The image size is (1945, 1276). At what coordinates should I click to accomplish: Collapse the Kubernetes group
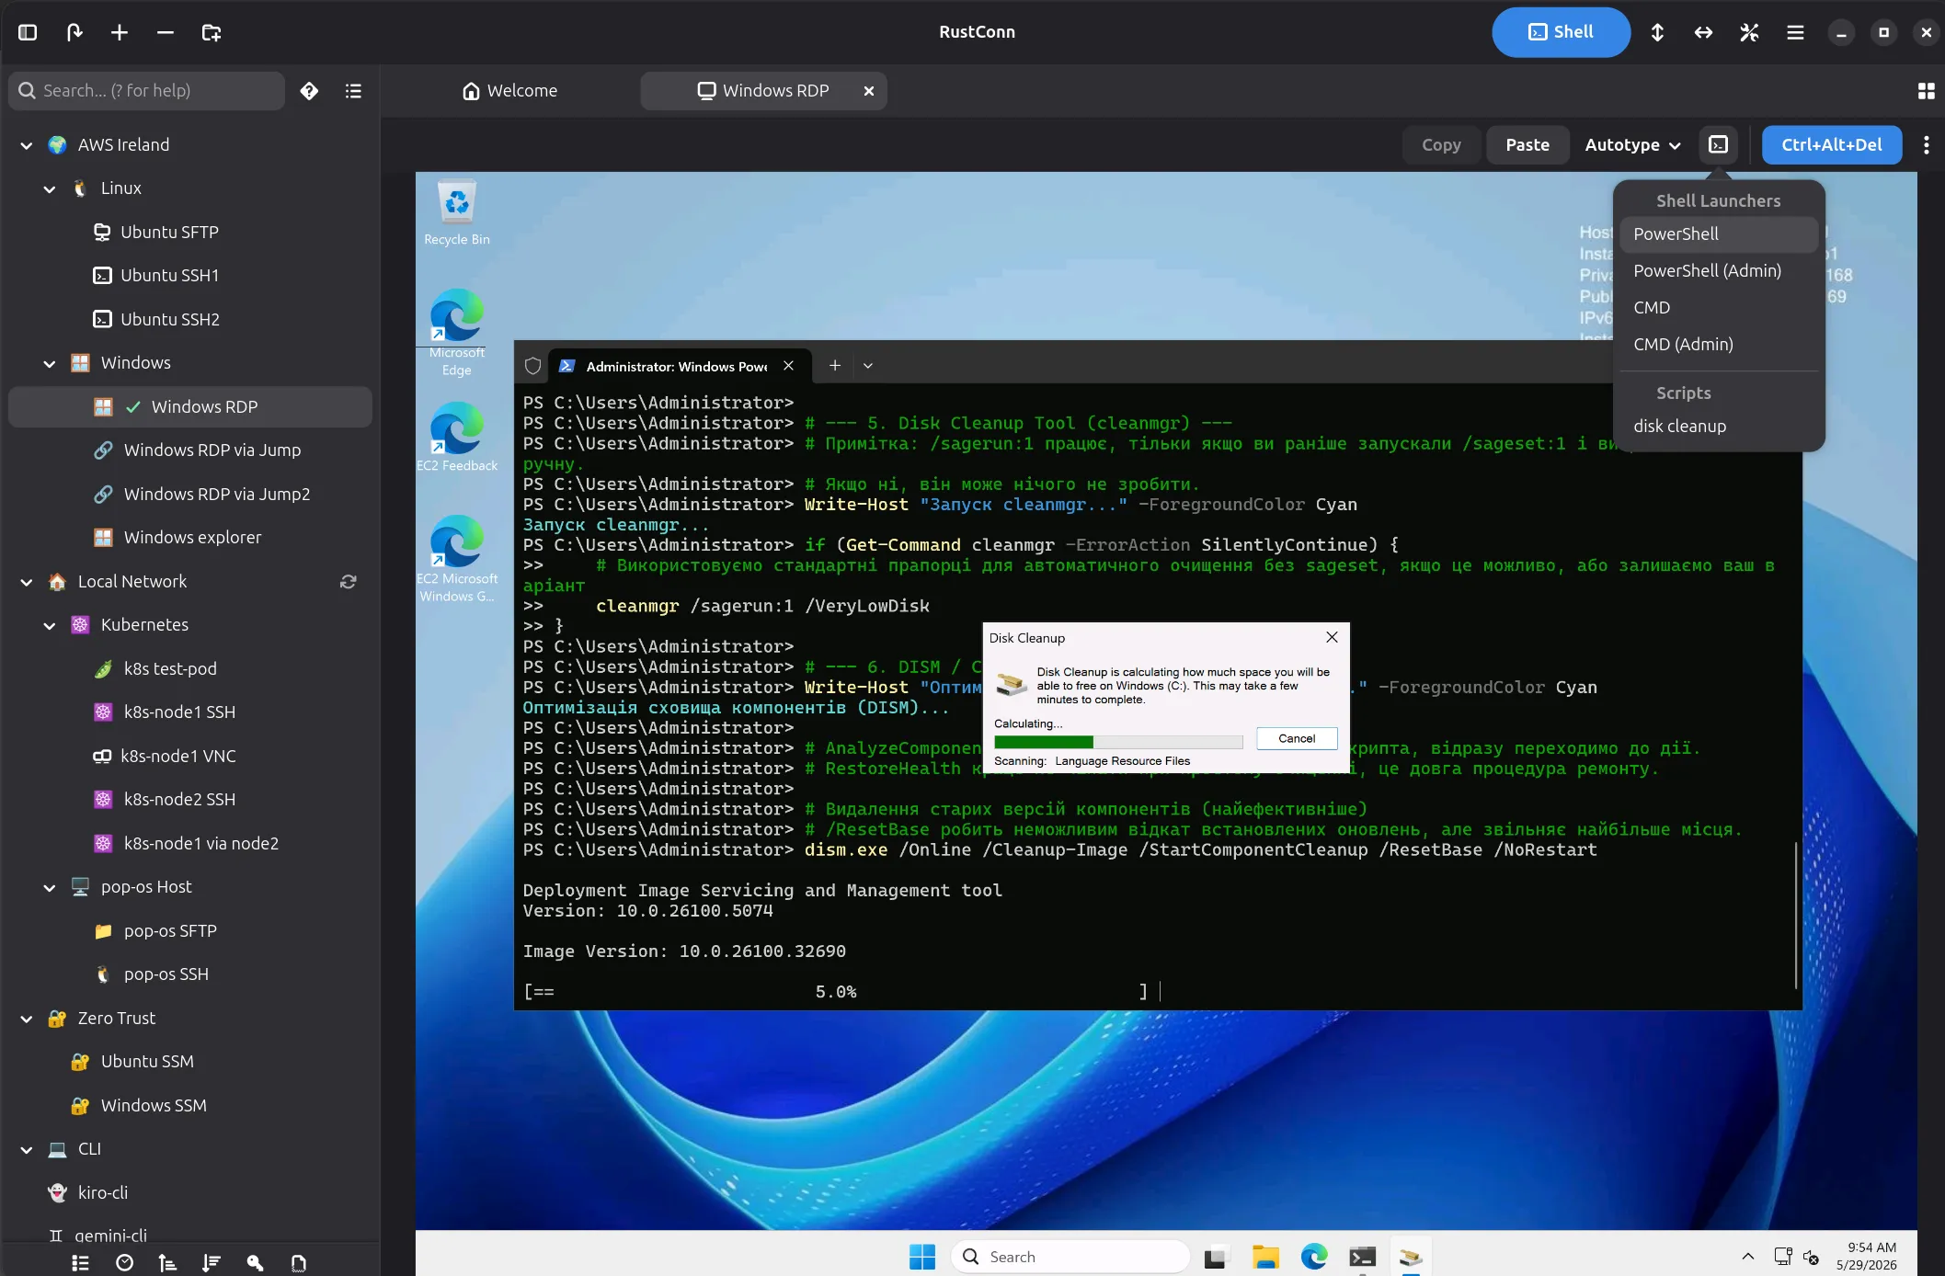pyautogui.click(x=50, y=625)
